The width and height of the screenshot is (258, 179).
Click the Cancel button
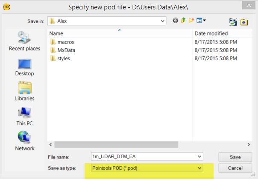[x=235, y=168]
